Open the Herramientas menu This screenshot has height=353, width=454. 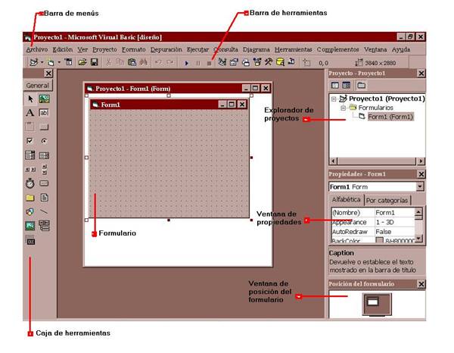pyautogui.click(x=293, y=49)
